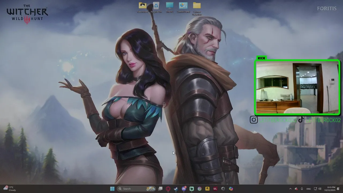Open the weather widget showing 17°C Cloudy

10,189
